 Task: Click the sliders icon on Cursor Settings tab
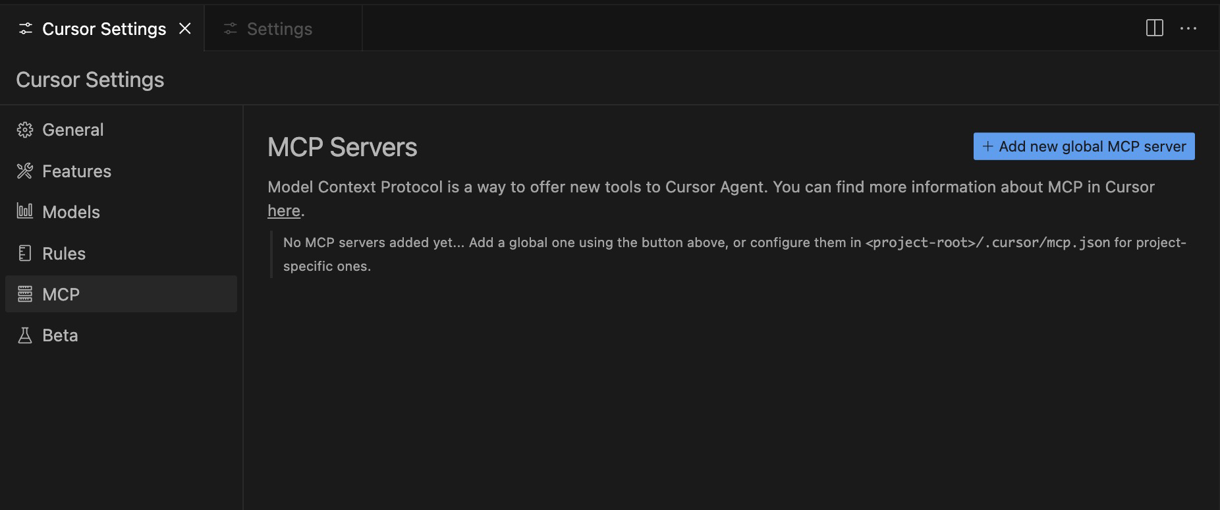pyautogui.click(x=26, y=29)
